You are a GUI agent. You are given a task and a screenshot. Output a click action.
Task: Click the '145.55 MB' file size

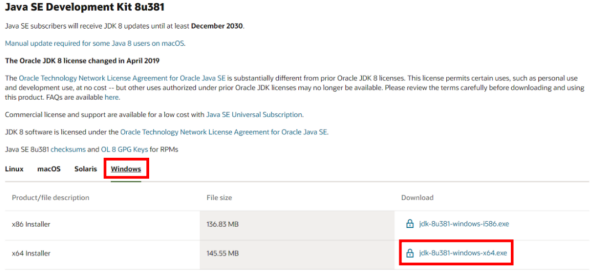(x=222, y=253)
